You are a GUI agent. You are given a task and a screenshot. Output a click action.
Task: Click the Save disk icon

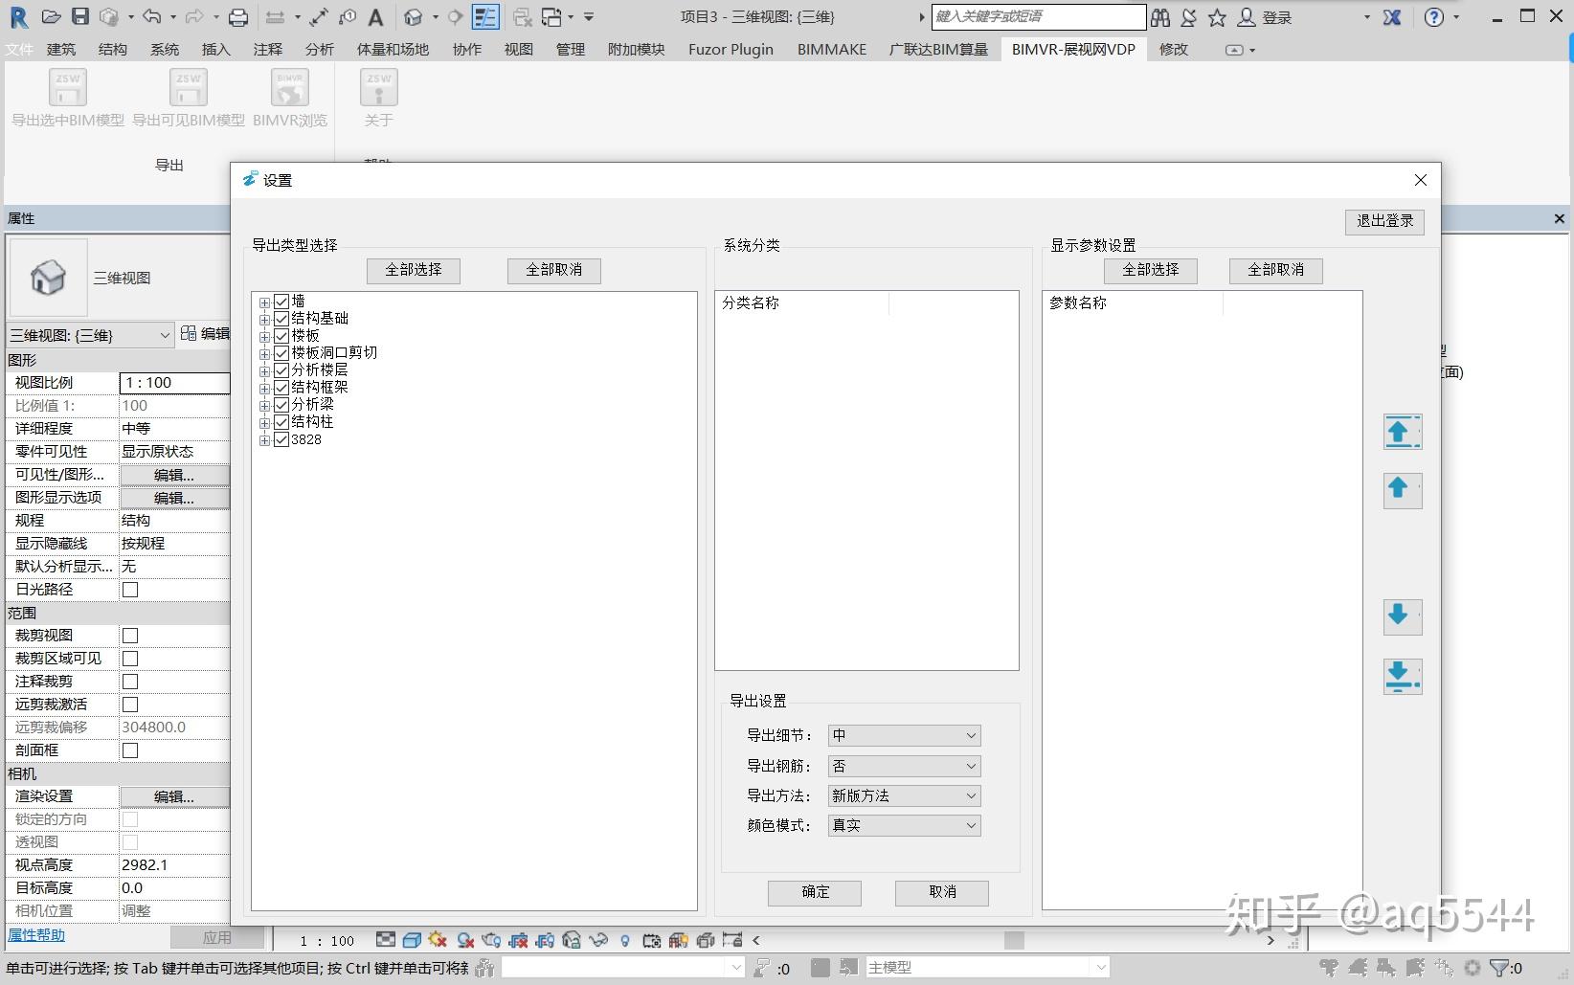click(x=80, y=16)
